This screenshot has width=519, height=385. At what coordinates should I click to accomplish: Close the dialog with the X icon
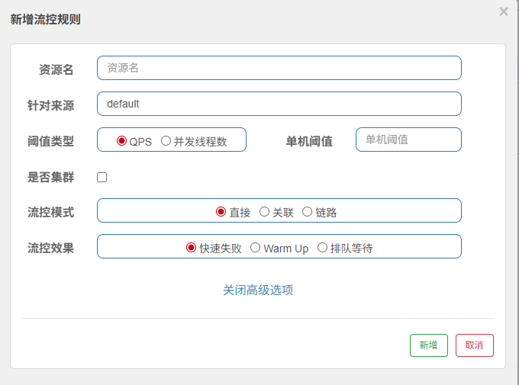click(503, 11)
